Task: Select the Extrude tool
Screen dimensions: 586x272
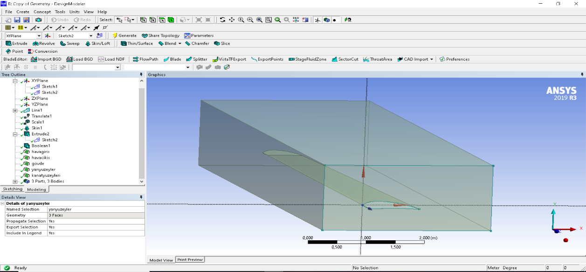Action: tap(16, 43)
